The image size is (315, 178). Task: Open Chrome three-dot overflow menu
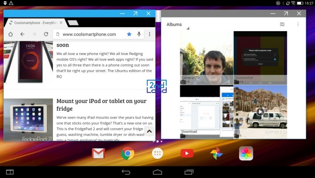click(149, 34)
